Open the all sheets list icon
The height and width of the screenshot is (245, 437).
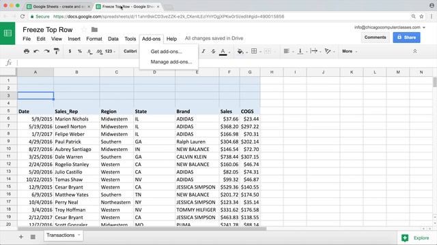pyautogui.click(x=33, y=237)
